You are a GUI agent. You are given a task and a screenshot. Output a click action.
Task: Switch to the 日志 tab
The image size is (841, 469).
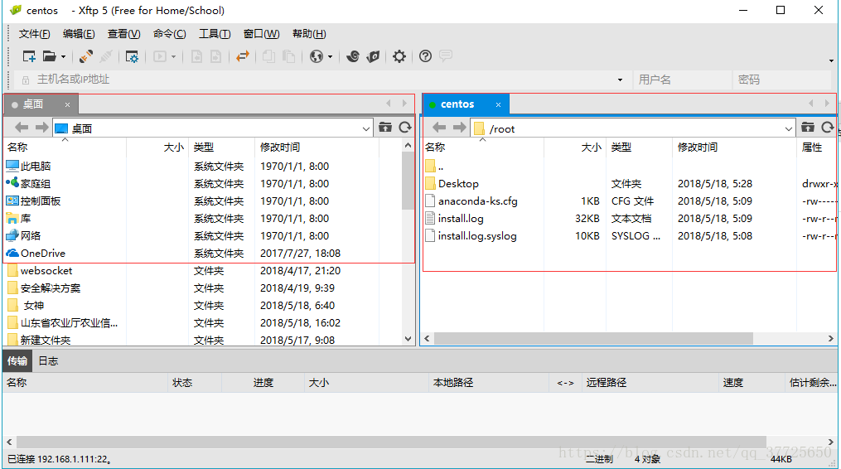[x=48, y=361]
